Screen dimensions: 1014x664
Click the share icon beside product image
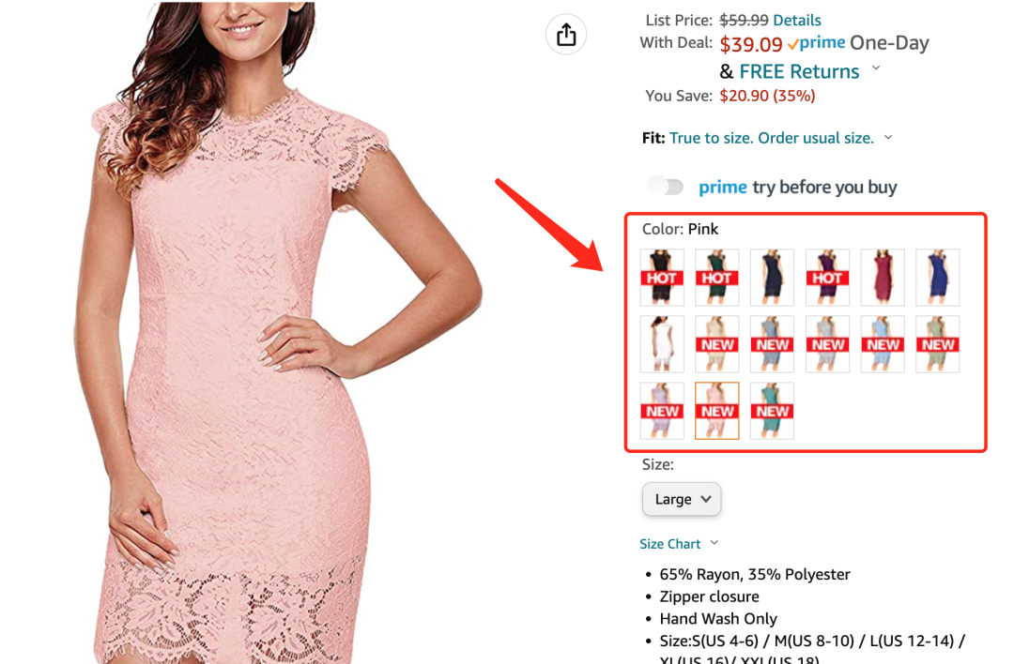click(566, 35)
